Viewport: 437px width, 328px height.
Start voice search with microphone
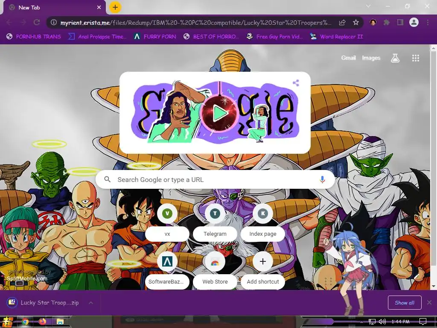tap(322, 179)
